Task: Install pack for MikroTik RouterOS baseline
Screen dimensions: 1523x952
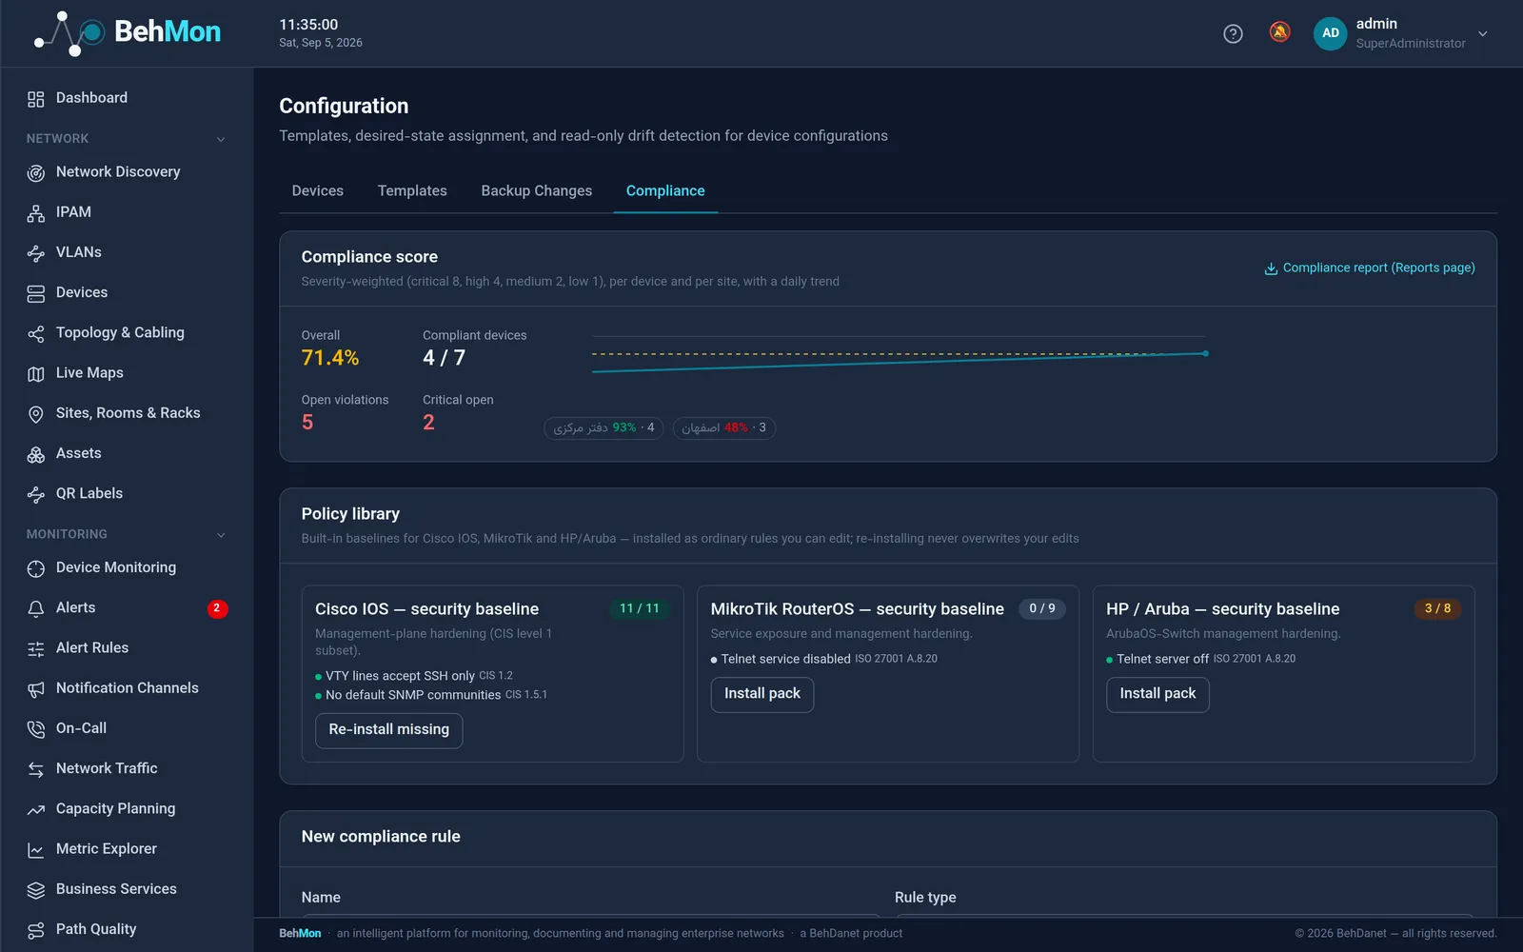Action: (762, 694)
